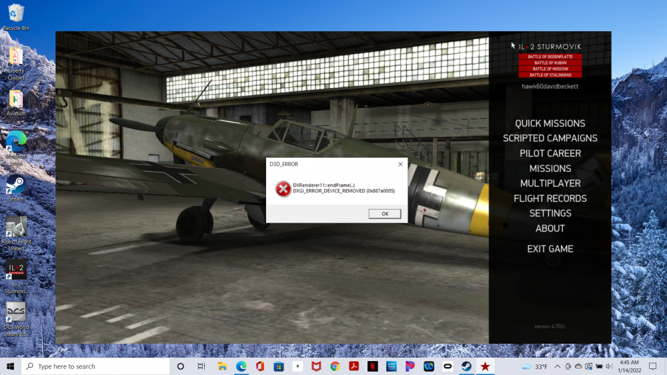
Task: Select the Rise of Flight United shortcut
Action: [16, 234]
